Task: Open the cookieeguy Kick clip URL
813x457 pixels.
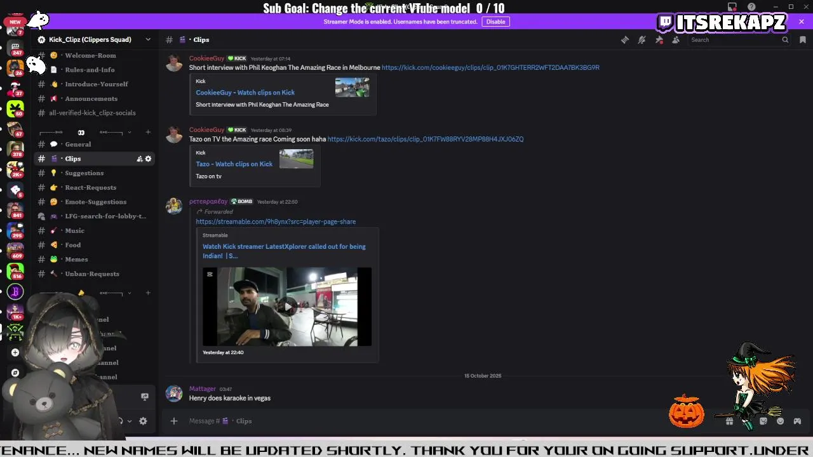Action: pyautogui.click(x=490, y=67)
